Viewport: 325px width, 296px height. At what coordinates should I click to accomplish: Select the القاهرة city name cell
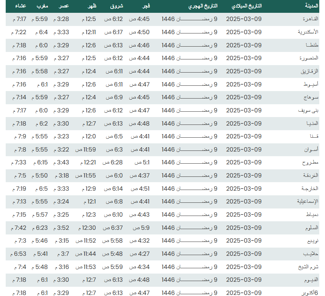[310, 19]
